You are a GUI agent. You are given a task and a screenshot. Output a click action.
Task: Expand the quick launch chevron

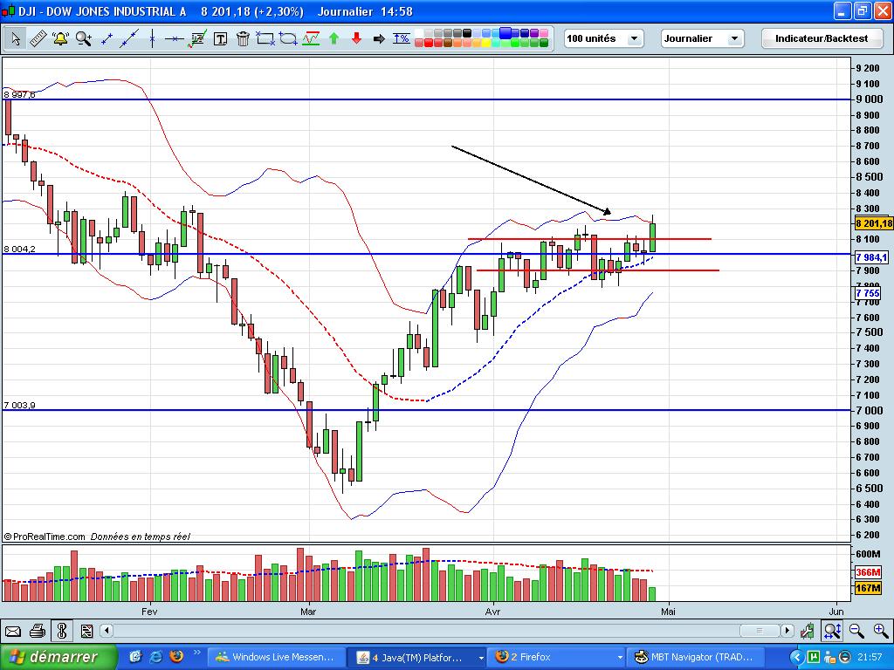coord(197,653)
